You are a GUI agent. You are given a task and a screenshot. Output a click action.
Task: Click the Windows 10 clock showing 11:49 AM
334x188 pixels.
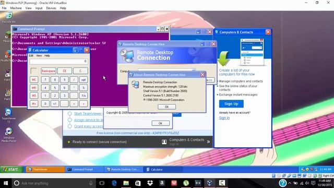pos(325,183)
